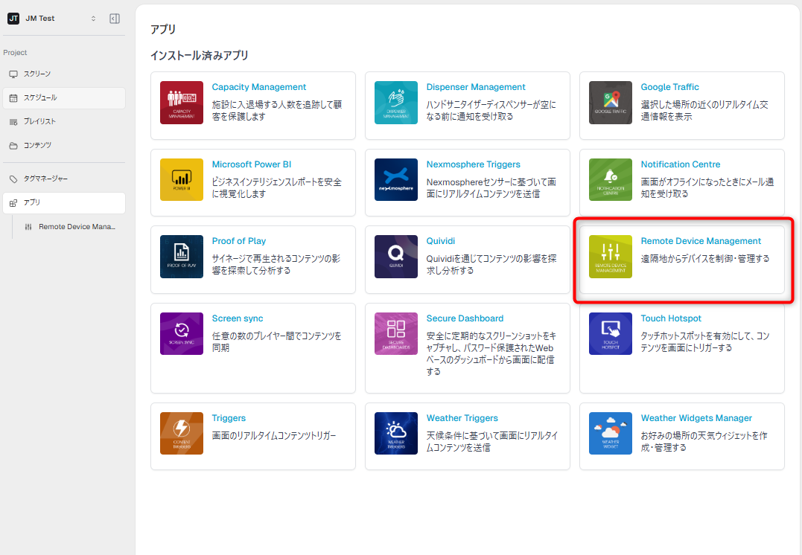Click the インストール済みアプリ section heading
The width and height of the screenshot is (802, 555).
point(200,55)
